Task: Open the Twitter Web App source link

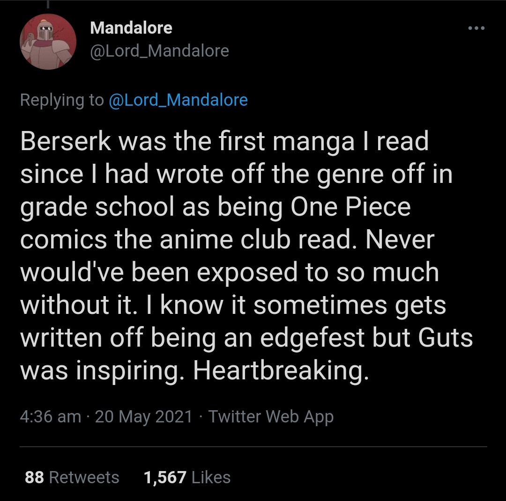Action: coord(271,417)
